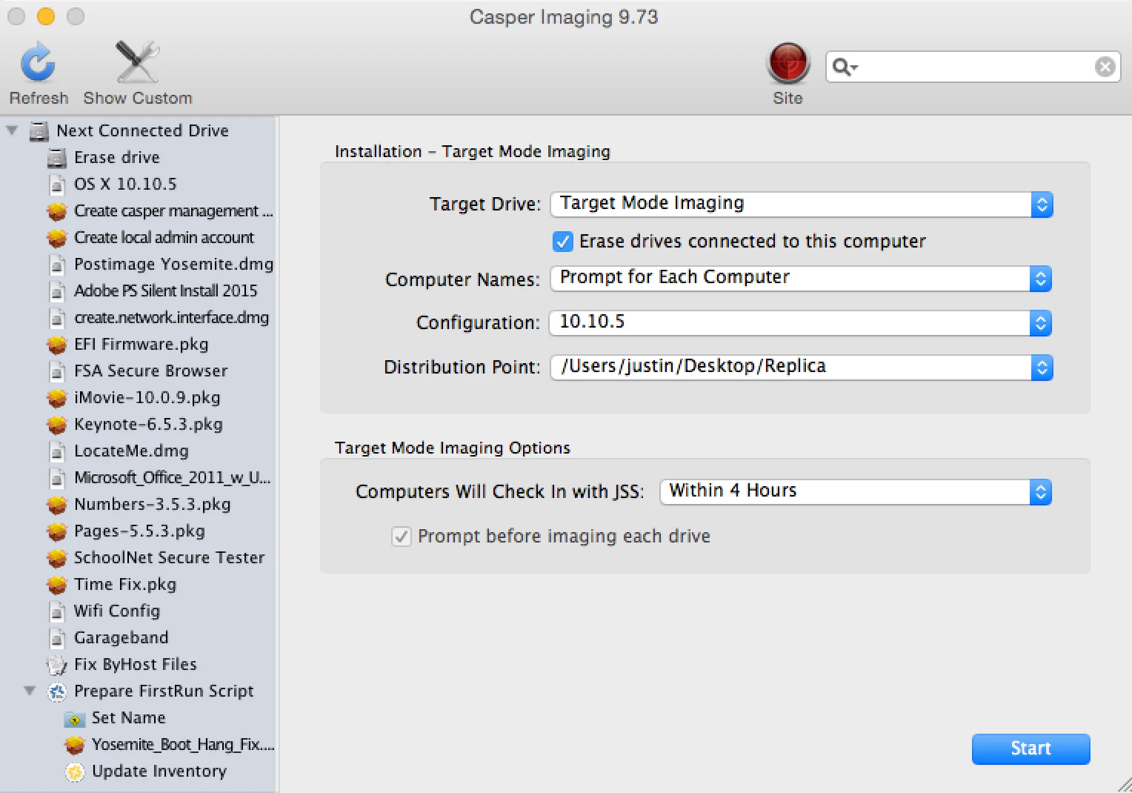Open the Distribution Point dropdown

[802, 367]
